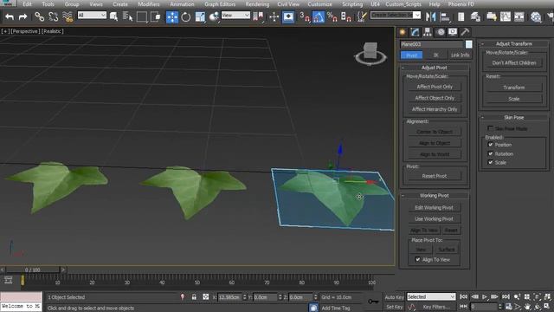554x312 pixels.
Task: Select Bind to Space Warp tool
Action: click(68, 16)
